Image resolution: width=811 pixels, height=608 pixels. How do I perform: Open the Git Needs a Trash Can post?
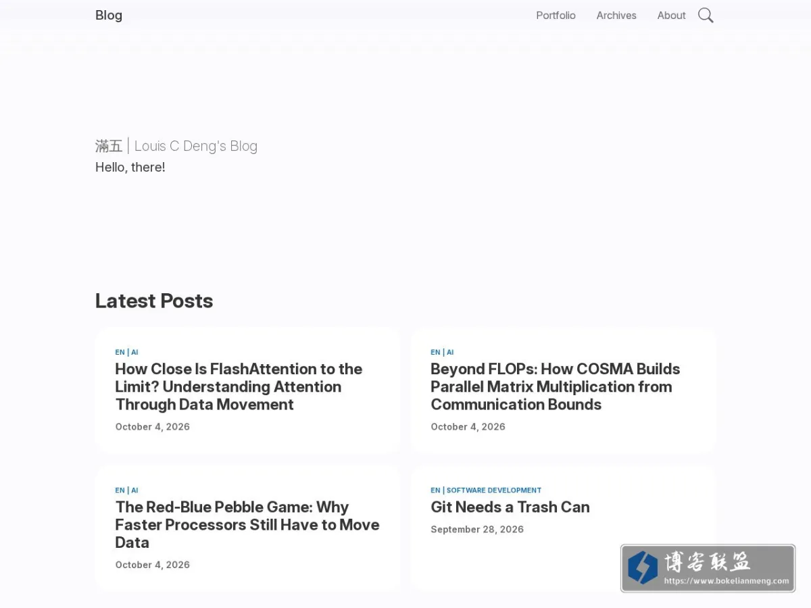coord(510,507)
